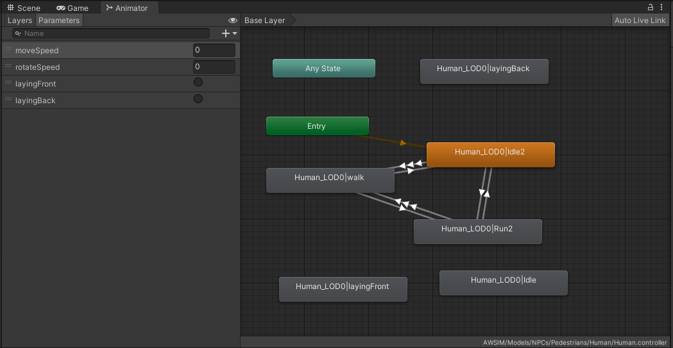Enable the layingFront parameter radio button
673x348 pixels.
tap(198, 82)
